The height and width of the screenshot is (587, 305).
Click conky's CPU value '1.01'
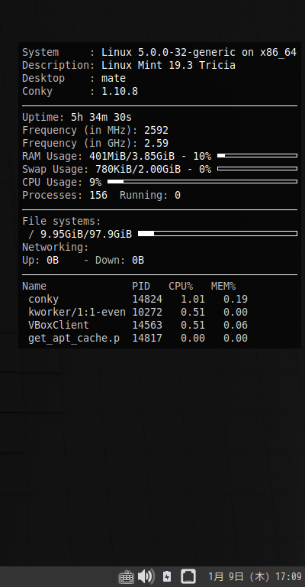(193, 300)
